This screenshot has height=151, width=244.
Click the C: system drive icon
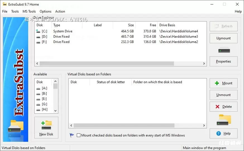[38, 31]
